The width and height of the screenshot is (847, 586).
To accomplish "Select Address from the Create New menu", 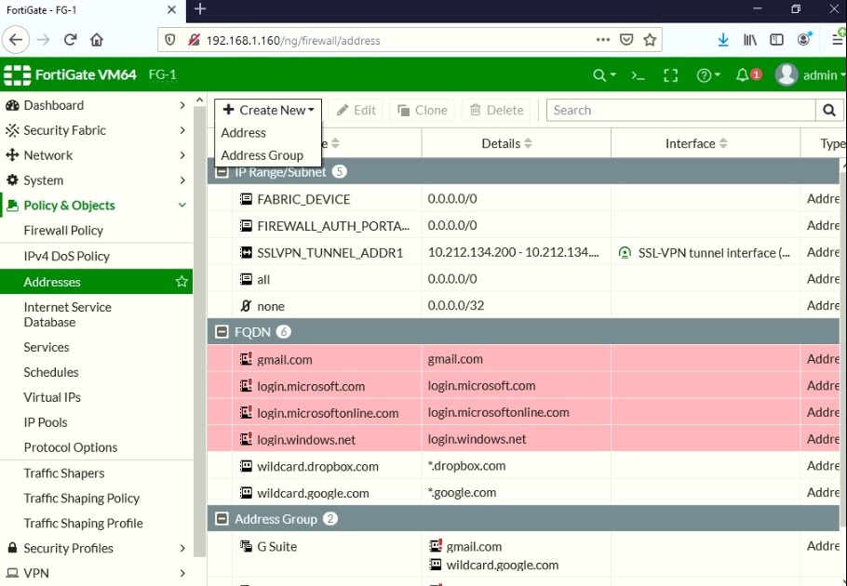I will [x=243, y=133].
